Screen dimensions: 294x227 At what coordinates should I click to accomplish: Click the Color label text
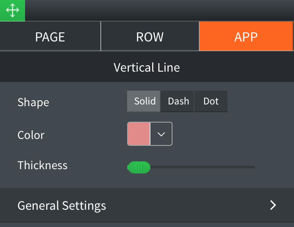pos(31,135)
